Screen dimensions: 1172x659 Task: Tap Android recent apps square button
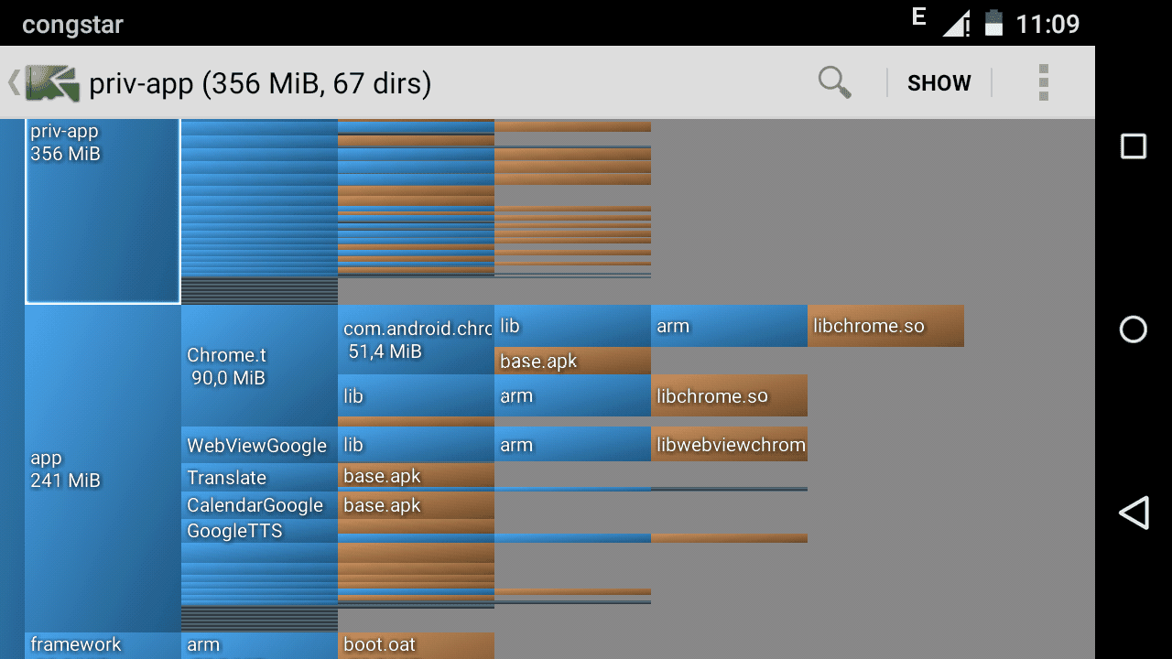click(x=1134, y=146)
